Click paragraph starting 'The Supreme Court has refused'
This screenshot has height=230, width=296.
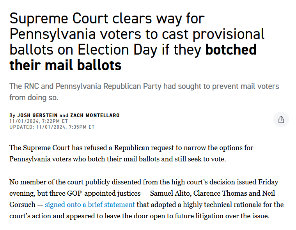(x=131, y=153)
